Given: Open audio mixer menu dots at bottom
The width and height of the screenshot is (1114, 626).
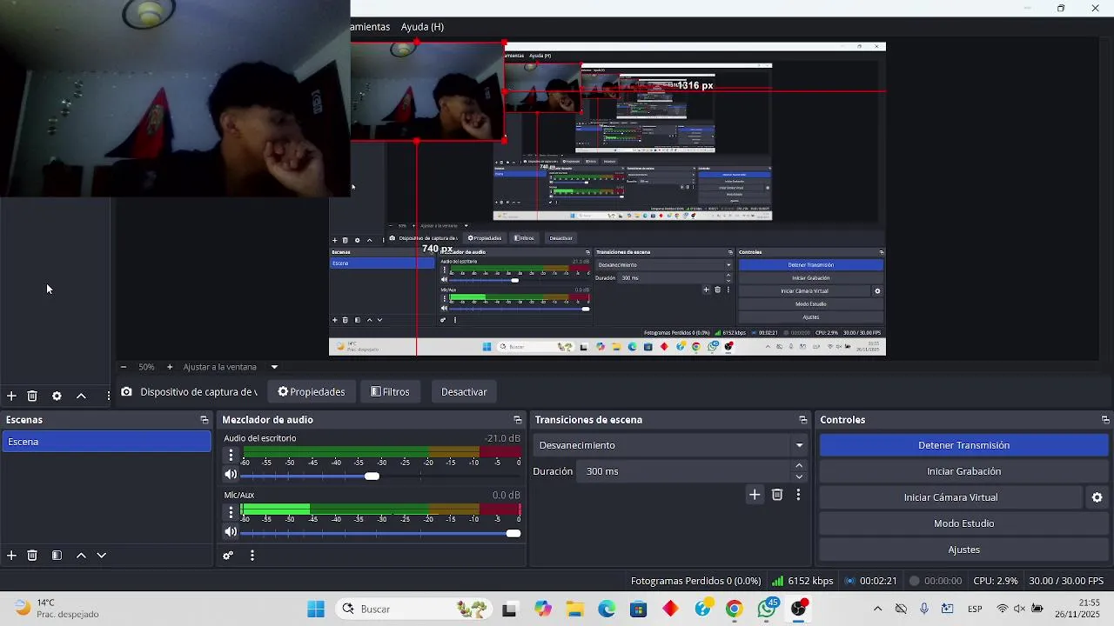Looking at the screenshot, I should coord(252,555).
